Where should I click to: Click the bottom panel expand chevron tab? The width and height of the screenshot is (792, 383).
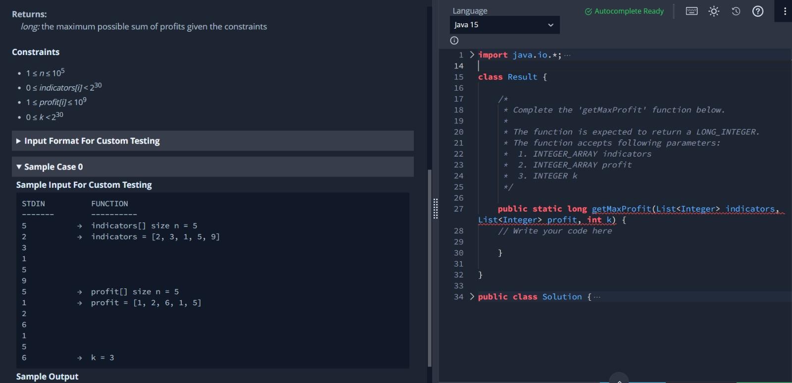pyautogui.click(x=619, y=379)
